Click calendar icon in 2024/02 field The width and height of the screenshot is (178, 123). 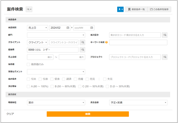pyautogui.click(x=68, y=28)
